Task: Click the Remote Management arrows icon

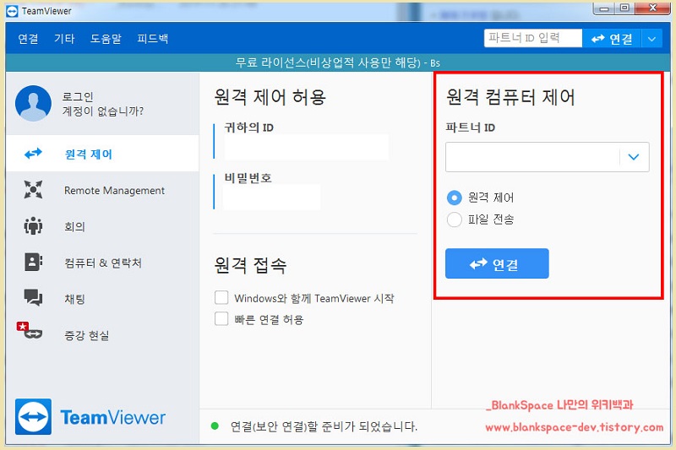Action: pyautogui.click(x=33, y=189)
